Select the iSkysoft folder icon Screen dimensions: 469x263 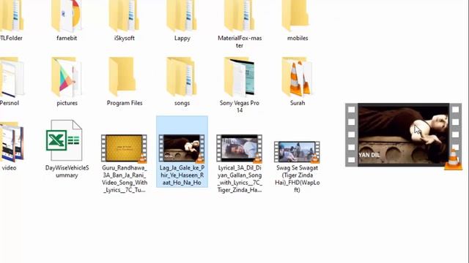point(124,15)
